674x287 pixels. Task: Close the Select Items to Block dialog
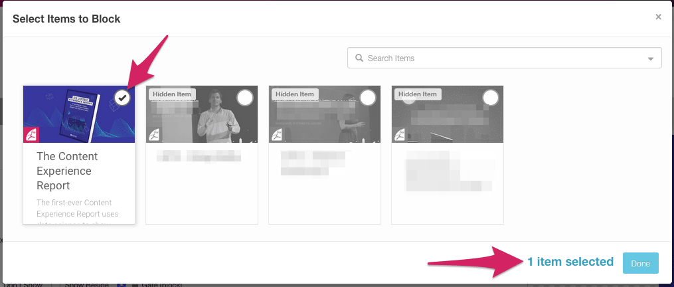point(658,17)
